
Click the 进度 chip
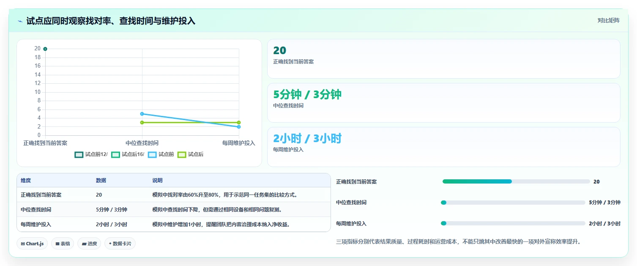89,244
